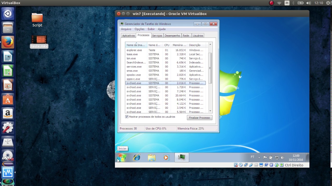Click VirtualBox mouse integration indicator

[x=276, y=165]
